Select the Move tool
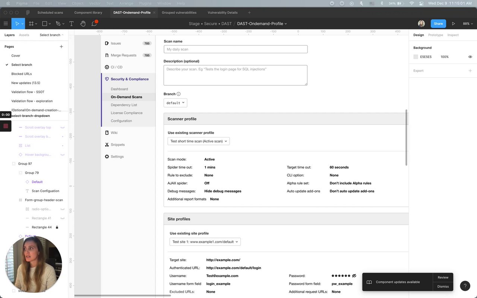The width and height of the screenshot is (477, 298). point(16,23)
